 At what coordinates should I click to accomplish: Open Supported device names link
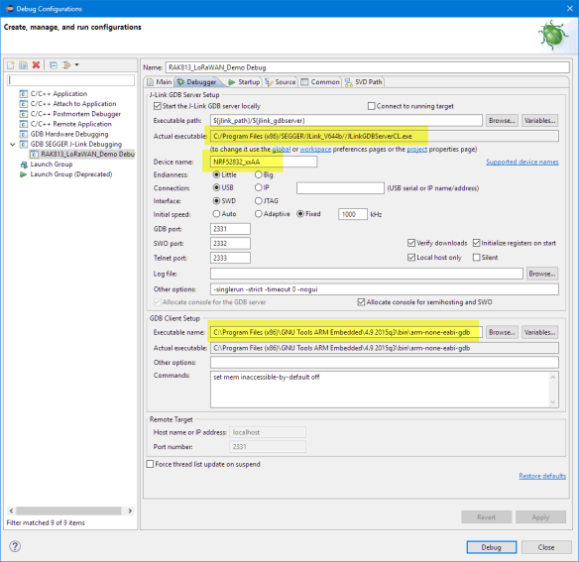pyautogui.click(x=522, y=162)
